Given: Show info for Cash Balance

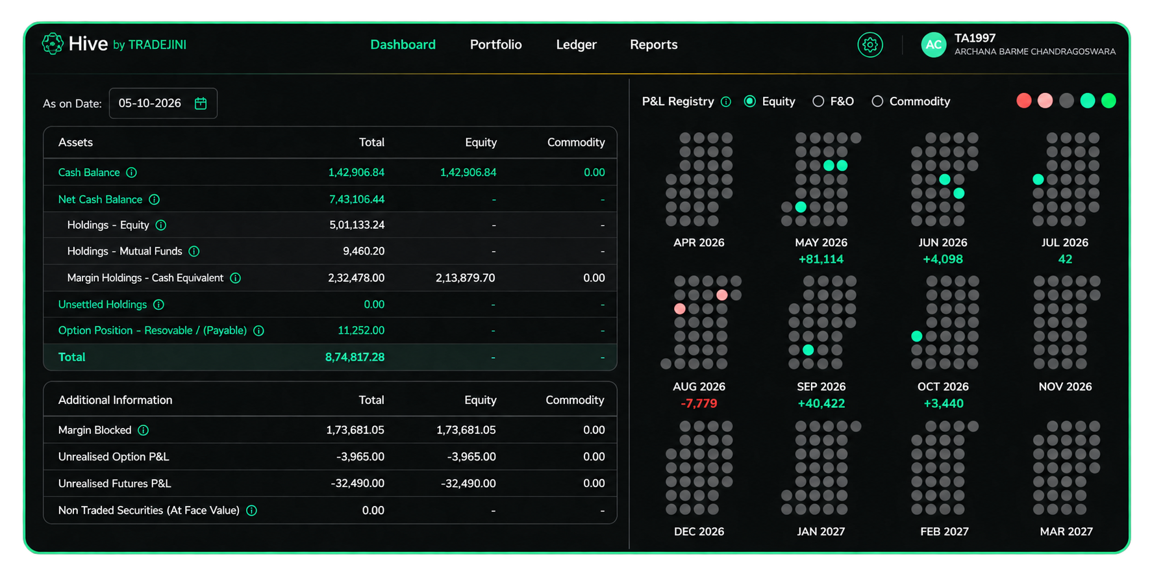Looking at the screenshot, I should click(x=131, y=173).
